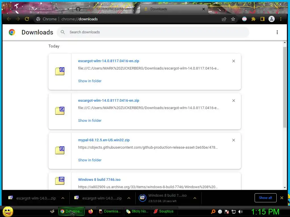Open the volume speaker tray icon
This screenshot has width=290, height=217.
[240, 212]
